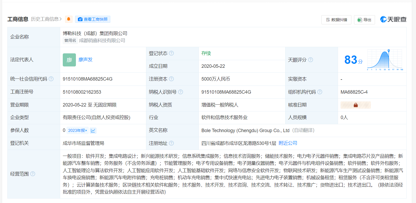Open the 附近公司 link

click(x=288, y=143)
